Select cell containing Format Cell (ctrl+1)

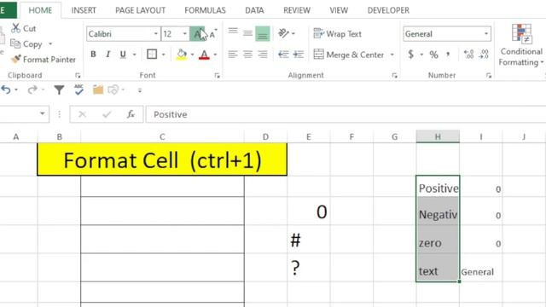click(162, 159)
